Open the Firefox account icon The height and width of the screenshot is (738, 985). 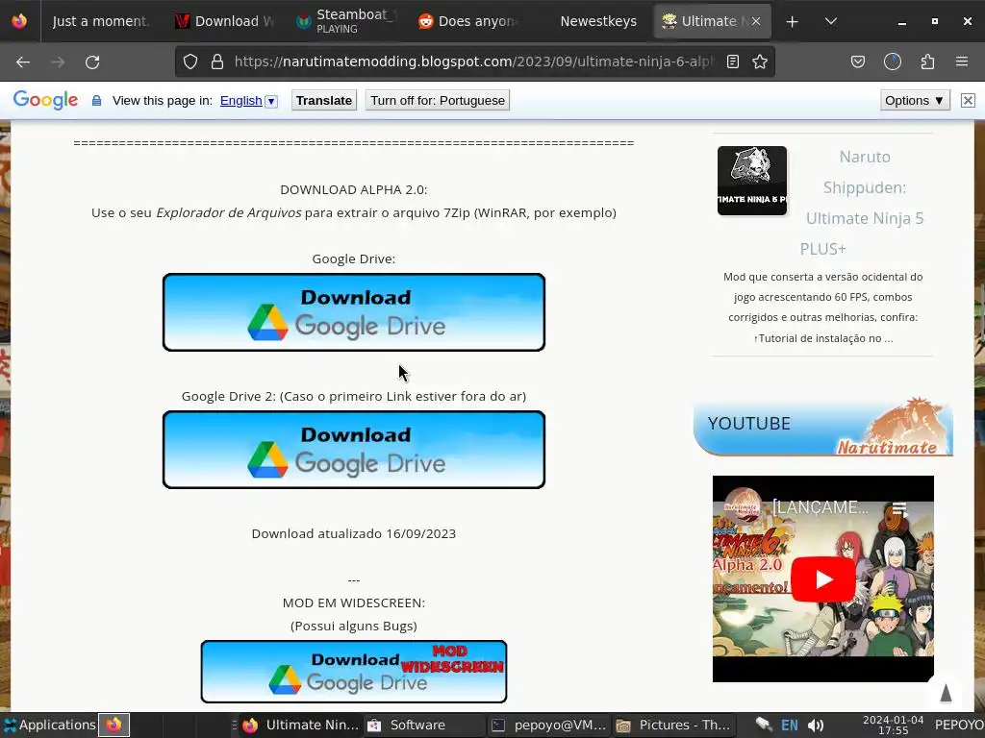coord(892,61)
